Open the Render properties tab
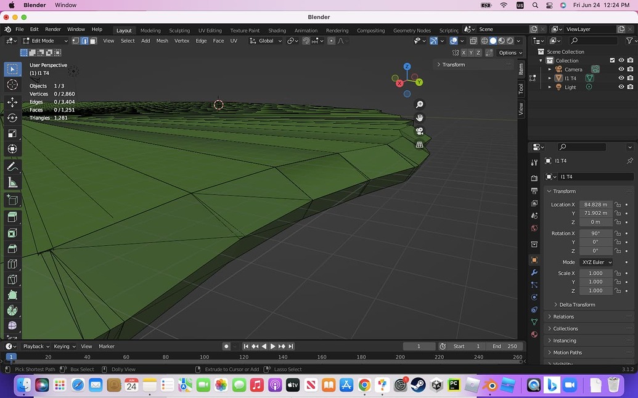Screen dimensions: 638x398 [534, 178]
